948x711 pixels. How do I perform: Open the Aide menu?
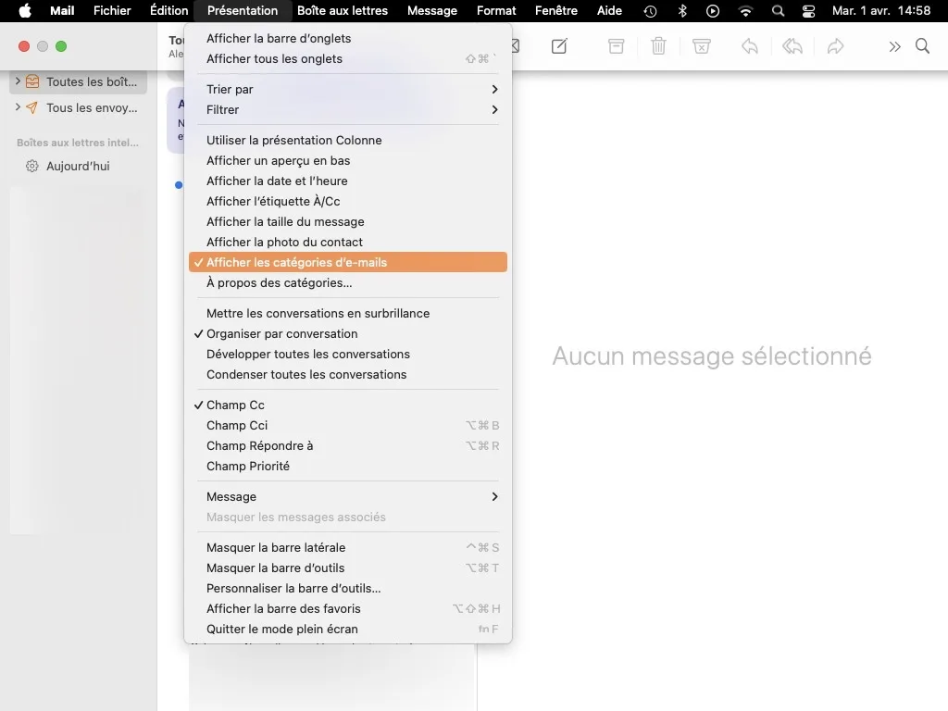pos(609,11)
